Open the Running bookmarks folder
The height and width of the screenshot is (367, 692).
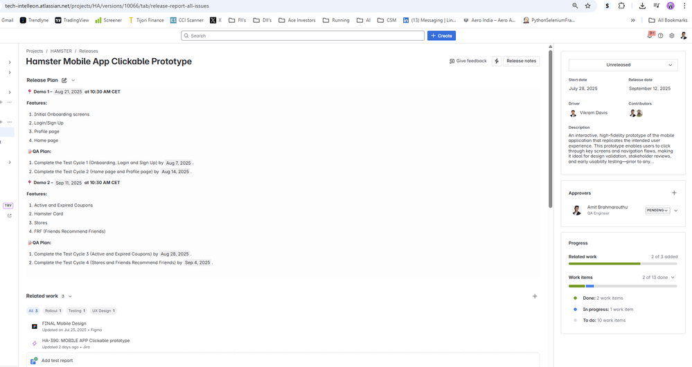point(336,20)
